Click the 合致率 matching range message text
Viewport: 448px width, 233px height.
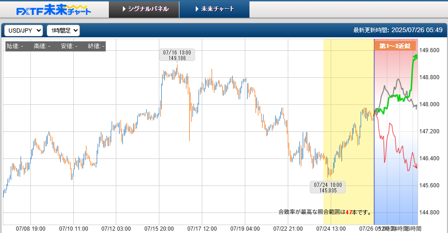click(326, 212)
